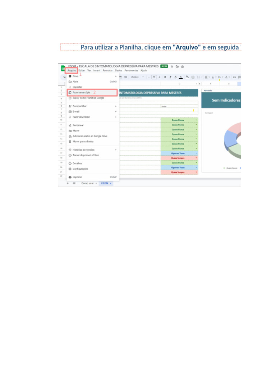Open Configurações from the menu
The image size is (276, 368).
(93, 169)
